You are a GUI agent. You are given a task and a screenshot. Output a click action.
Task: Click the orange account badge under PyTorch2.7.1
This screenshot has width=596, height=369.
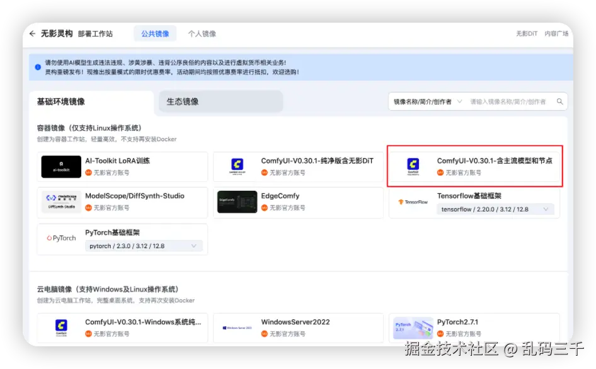click(440, 334)
